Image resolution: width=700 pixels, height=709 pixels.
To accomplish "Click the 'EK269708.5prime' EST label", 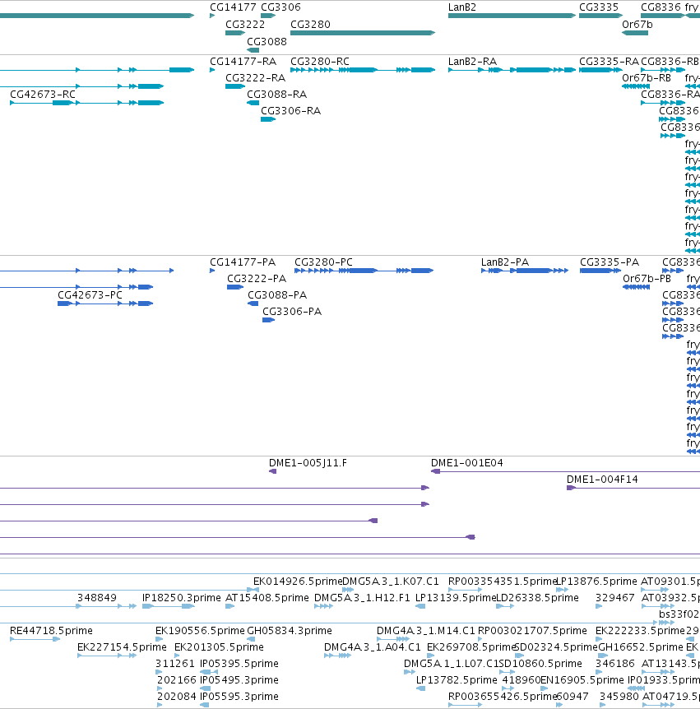I will point(471,646).
